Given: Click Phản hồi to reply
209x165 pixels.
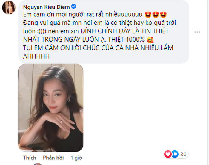Looking at the screenshot, I should pyautogui.click(x=53, y=158).
